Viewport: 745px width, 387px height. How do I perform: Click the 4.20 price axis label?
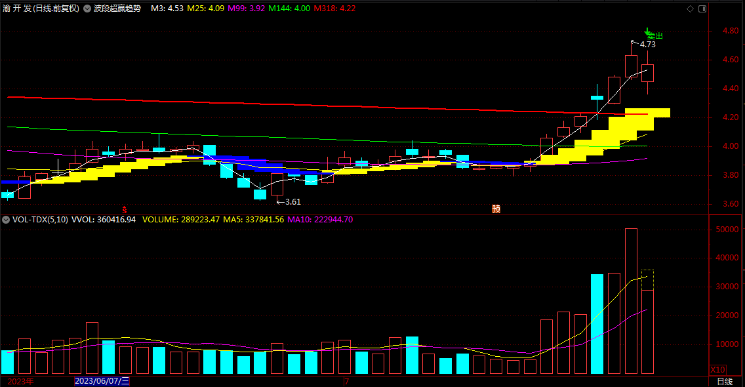click(x=731, y=117)
